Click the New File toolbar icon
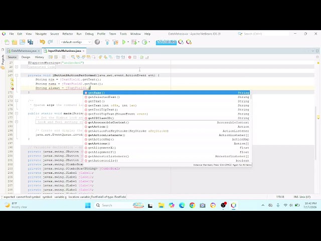This screenshot has width=321, height=241. point(7,42)
